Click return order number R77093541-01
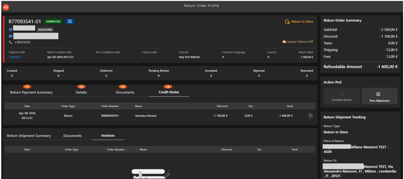Screen dimensions: 404x179 pyautogui.click(x=25, y=22)
